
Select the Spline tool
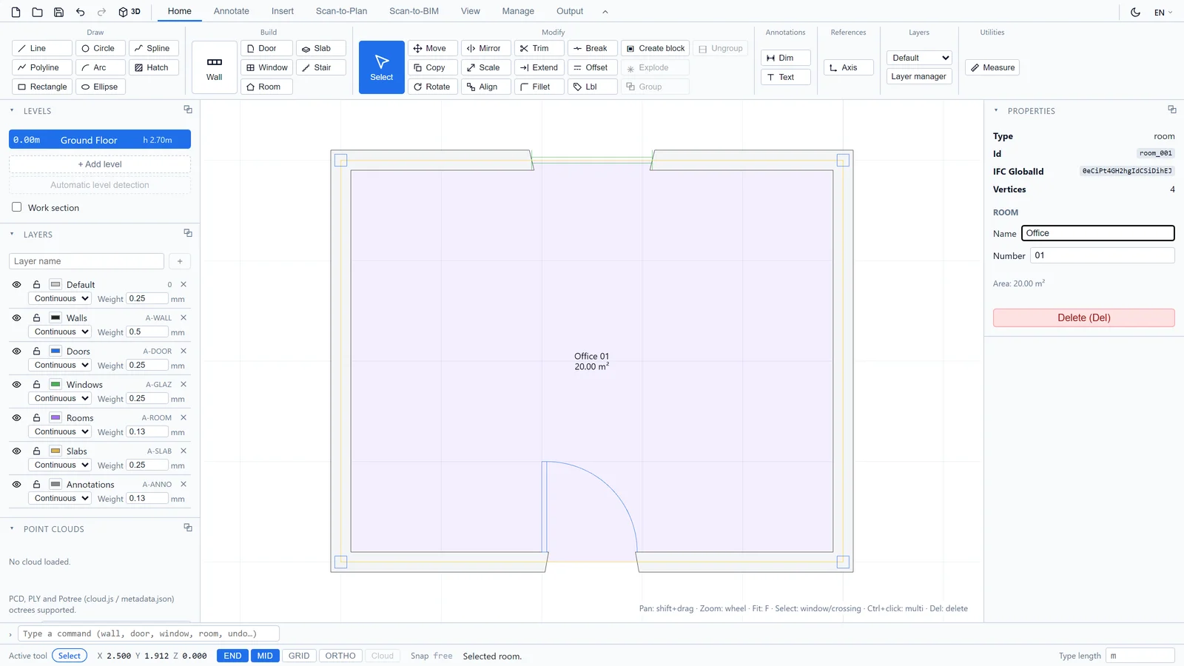(154, 48)
